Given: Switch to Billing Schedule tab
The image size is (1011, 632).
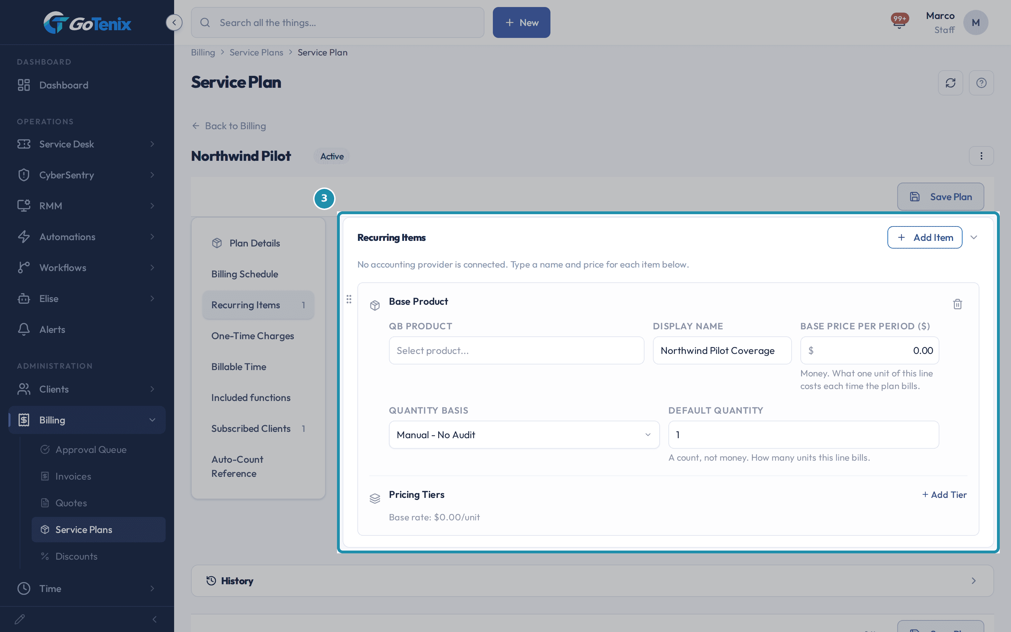Looking at the screenshot, I should pos(258,274).
